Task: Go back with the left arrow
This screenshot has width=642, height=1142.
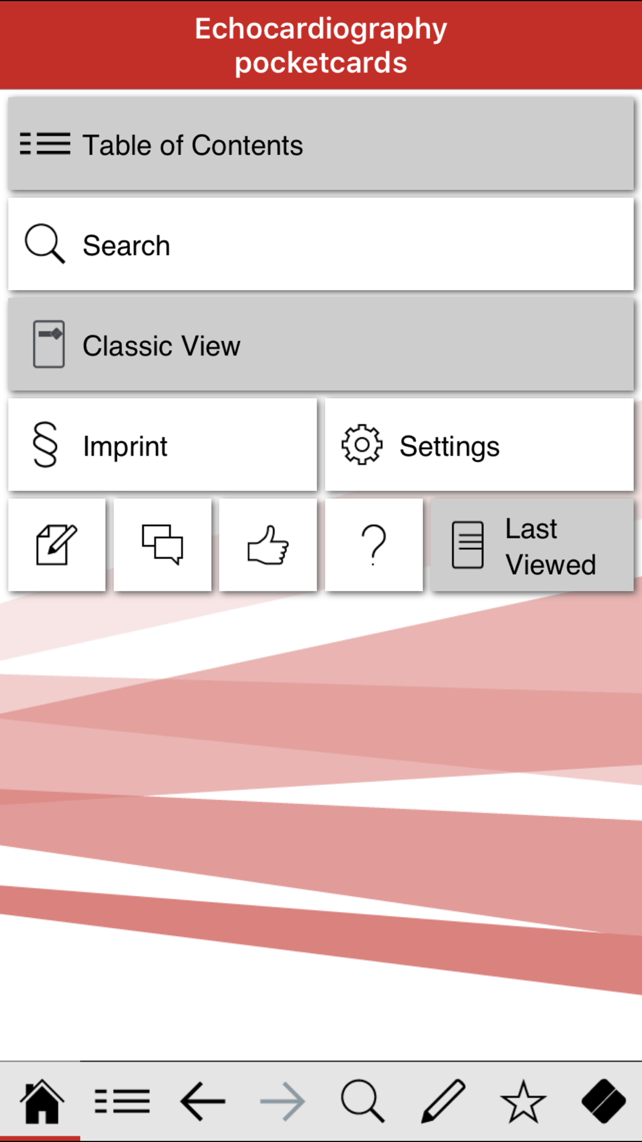Action: pos(202,1102)
